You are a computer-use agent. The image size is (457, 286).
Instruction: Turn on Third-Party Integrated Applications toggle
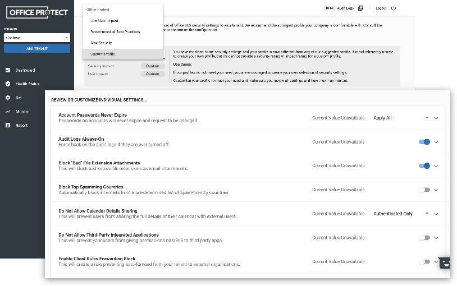pyautogui.click(x=424, y=238)
